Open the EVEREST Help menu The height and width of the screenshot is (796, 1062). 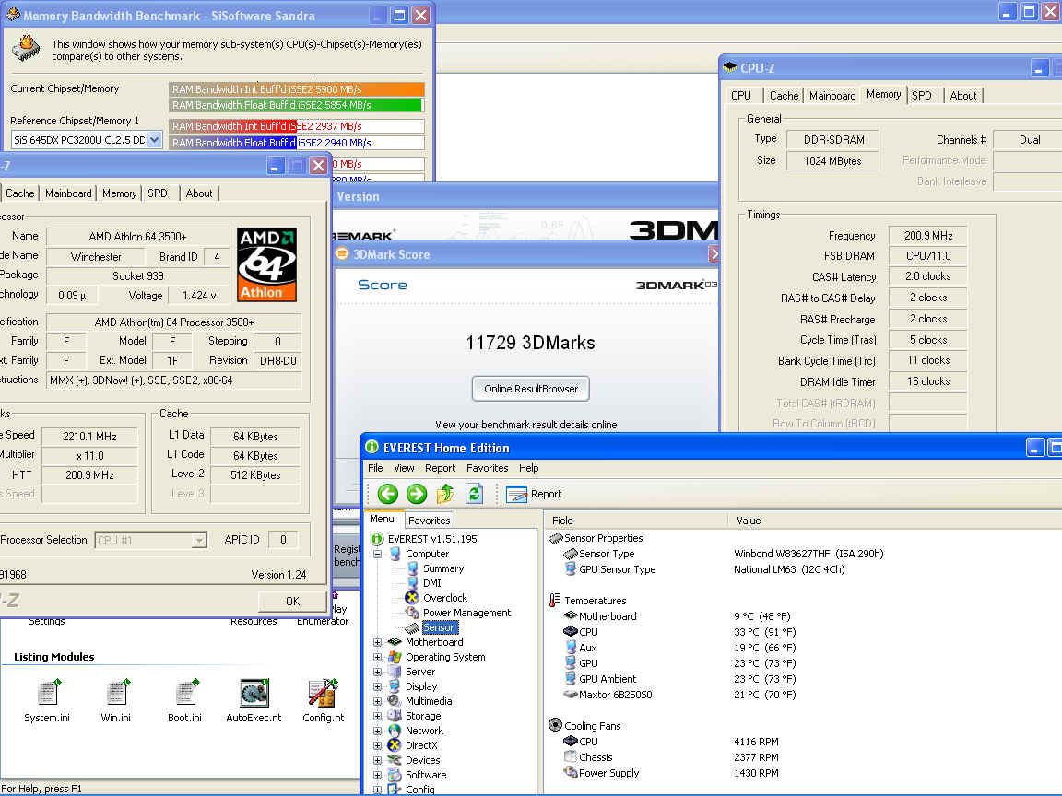click(529, 468)
